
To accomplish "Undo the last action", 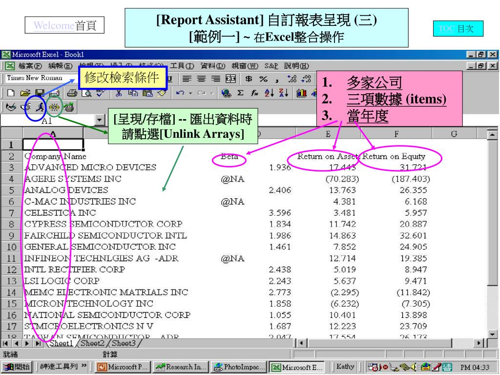I will click(x=180, y=93).
